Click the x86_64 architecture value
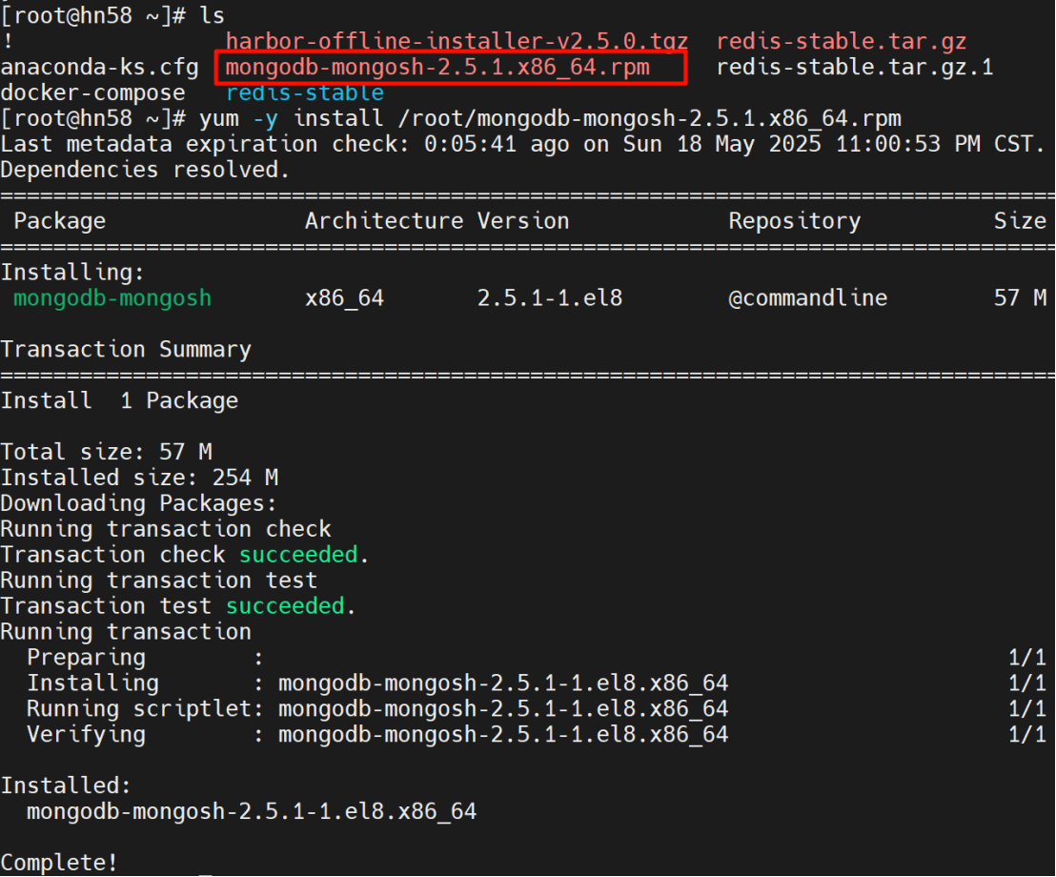Screen dimensions: 1056x877 344,298
